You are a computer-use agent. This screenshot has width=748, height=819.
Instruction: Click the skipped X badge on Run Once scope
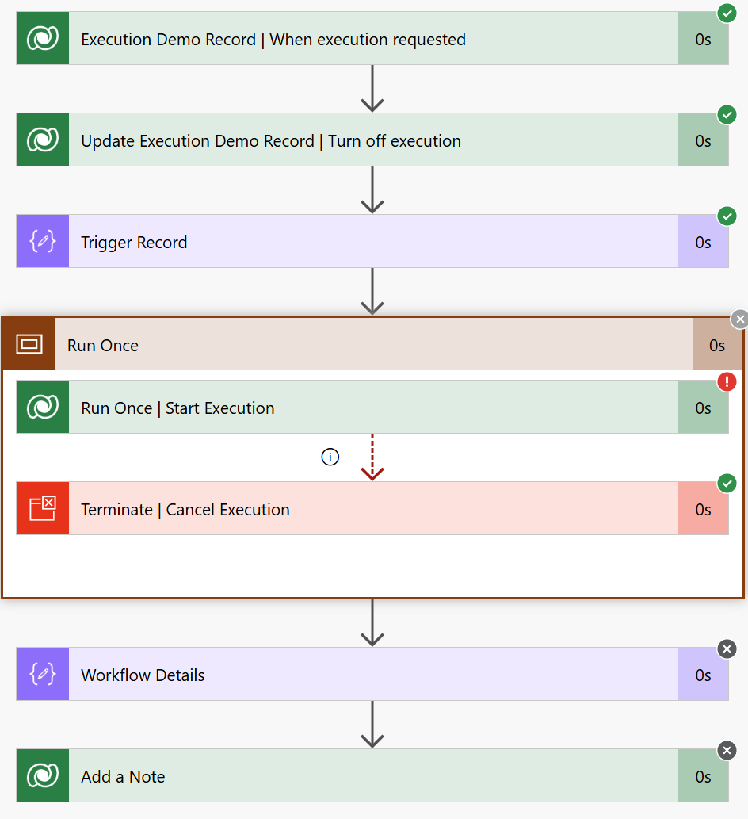(x=739, y=320)
